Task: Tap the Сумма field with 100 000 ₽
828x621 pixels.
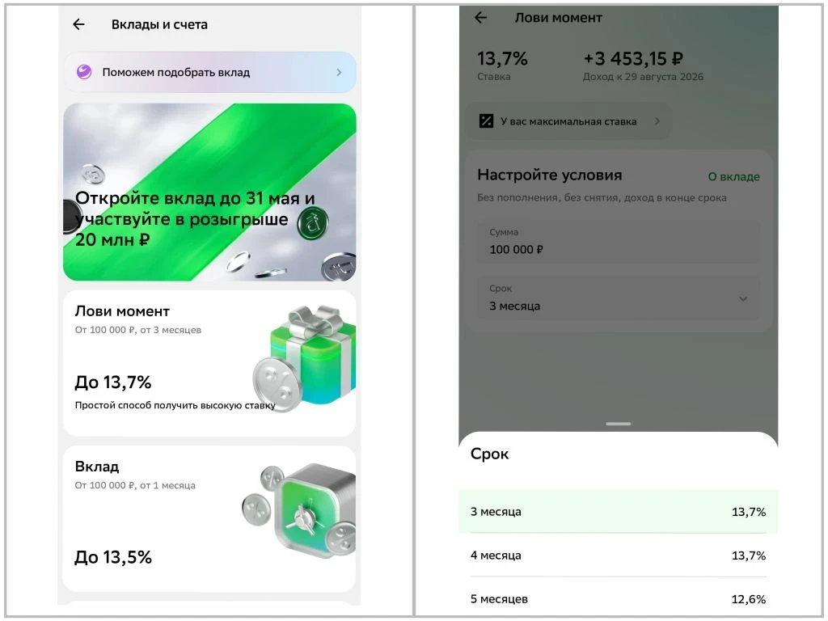Action: tap(619, 242)
